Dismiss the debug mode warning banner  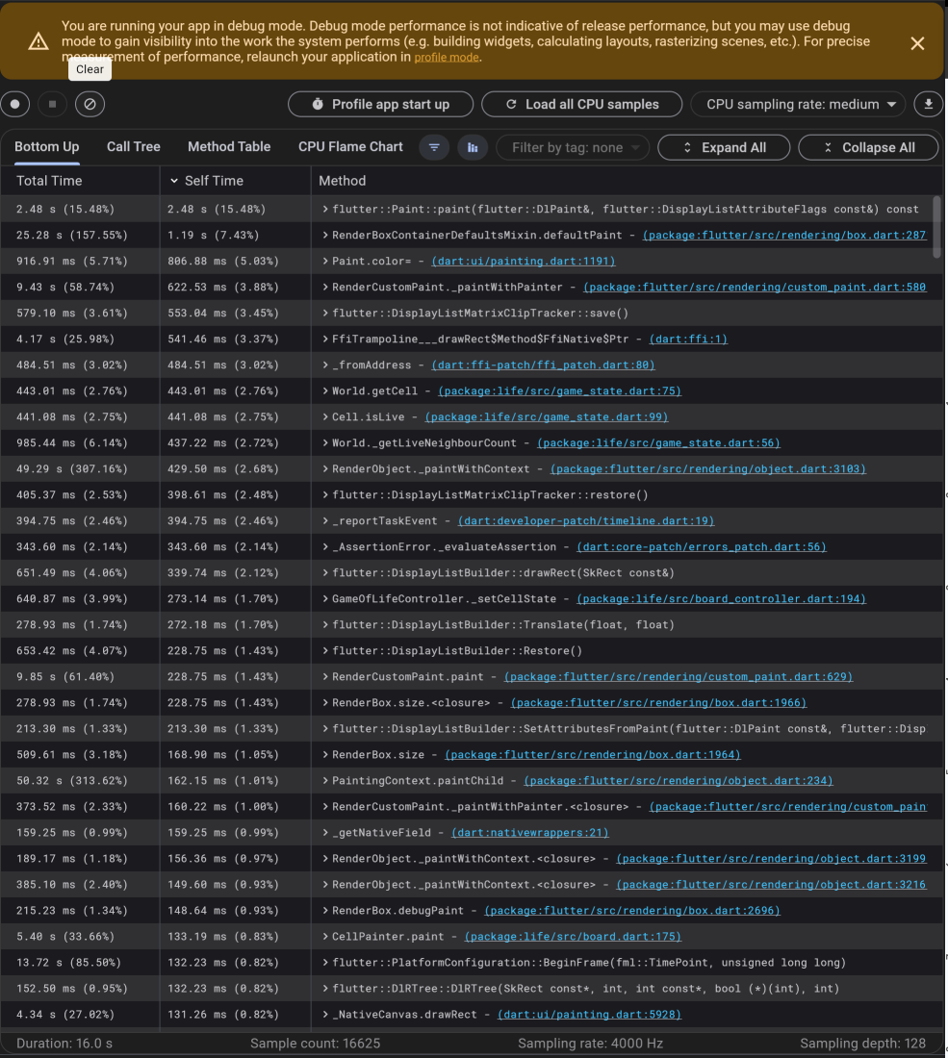coord(917,43)
